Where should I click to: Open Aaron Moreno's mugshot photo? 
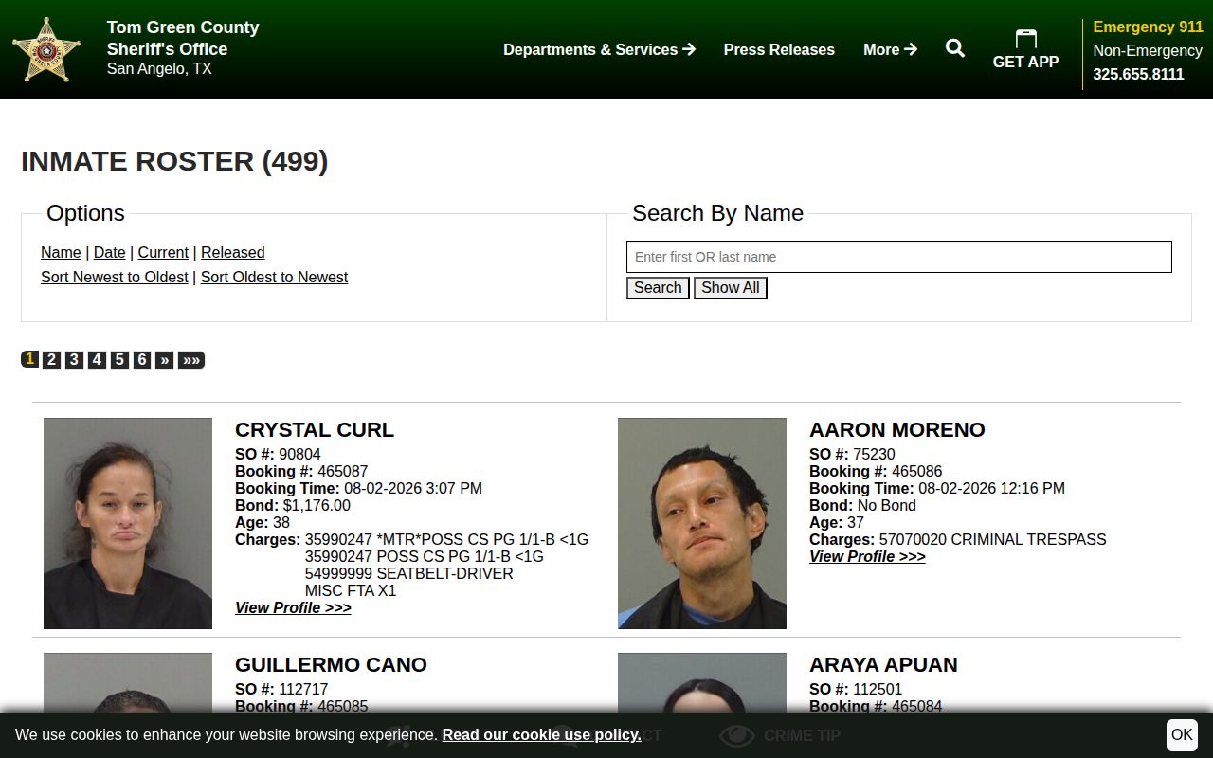click(702, 523)
